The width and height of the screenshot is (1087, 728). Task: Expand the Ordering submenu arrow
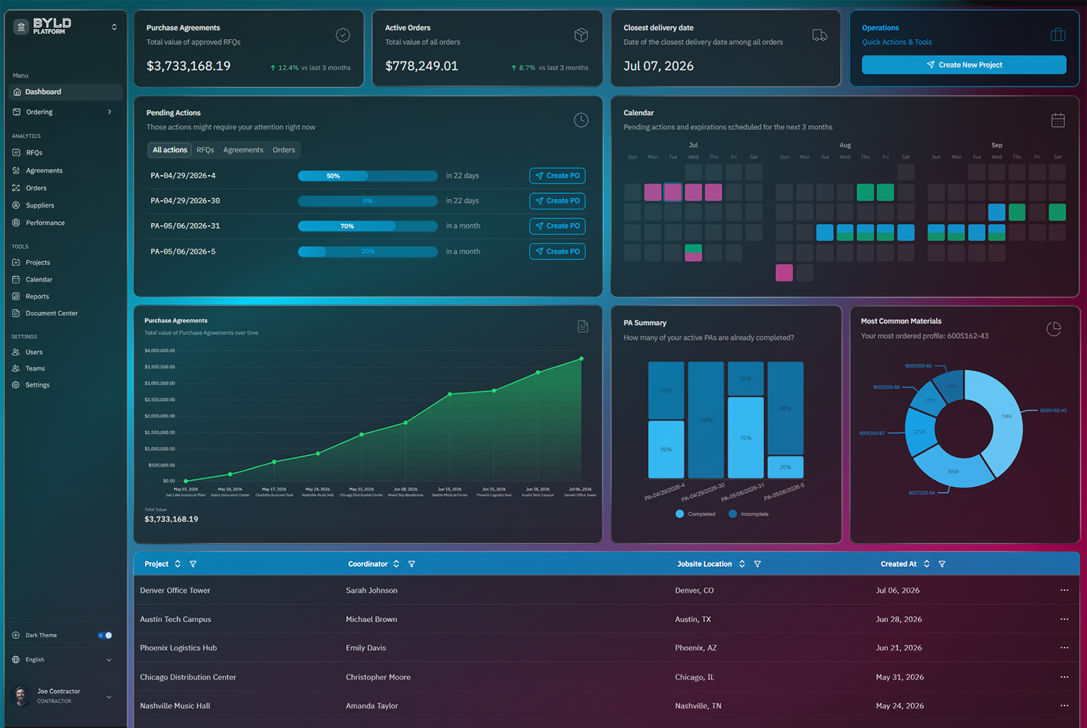(x=109, y=112)
